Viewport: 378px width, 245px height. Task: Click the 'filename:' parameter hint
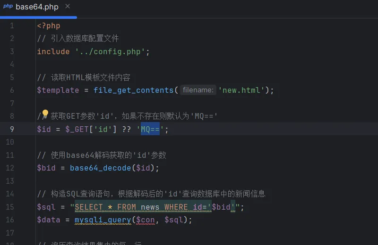click(198, 90)
